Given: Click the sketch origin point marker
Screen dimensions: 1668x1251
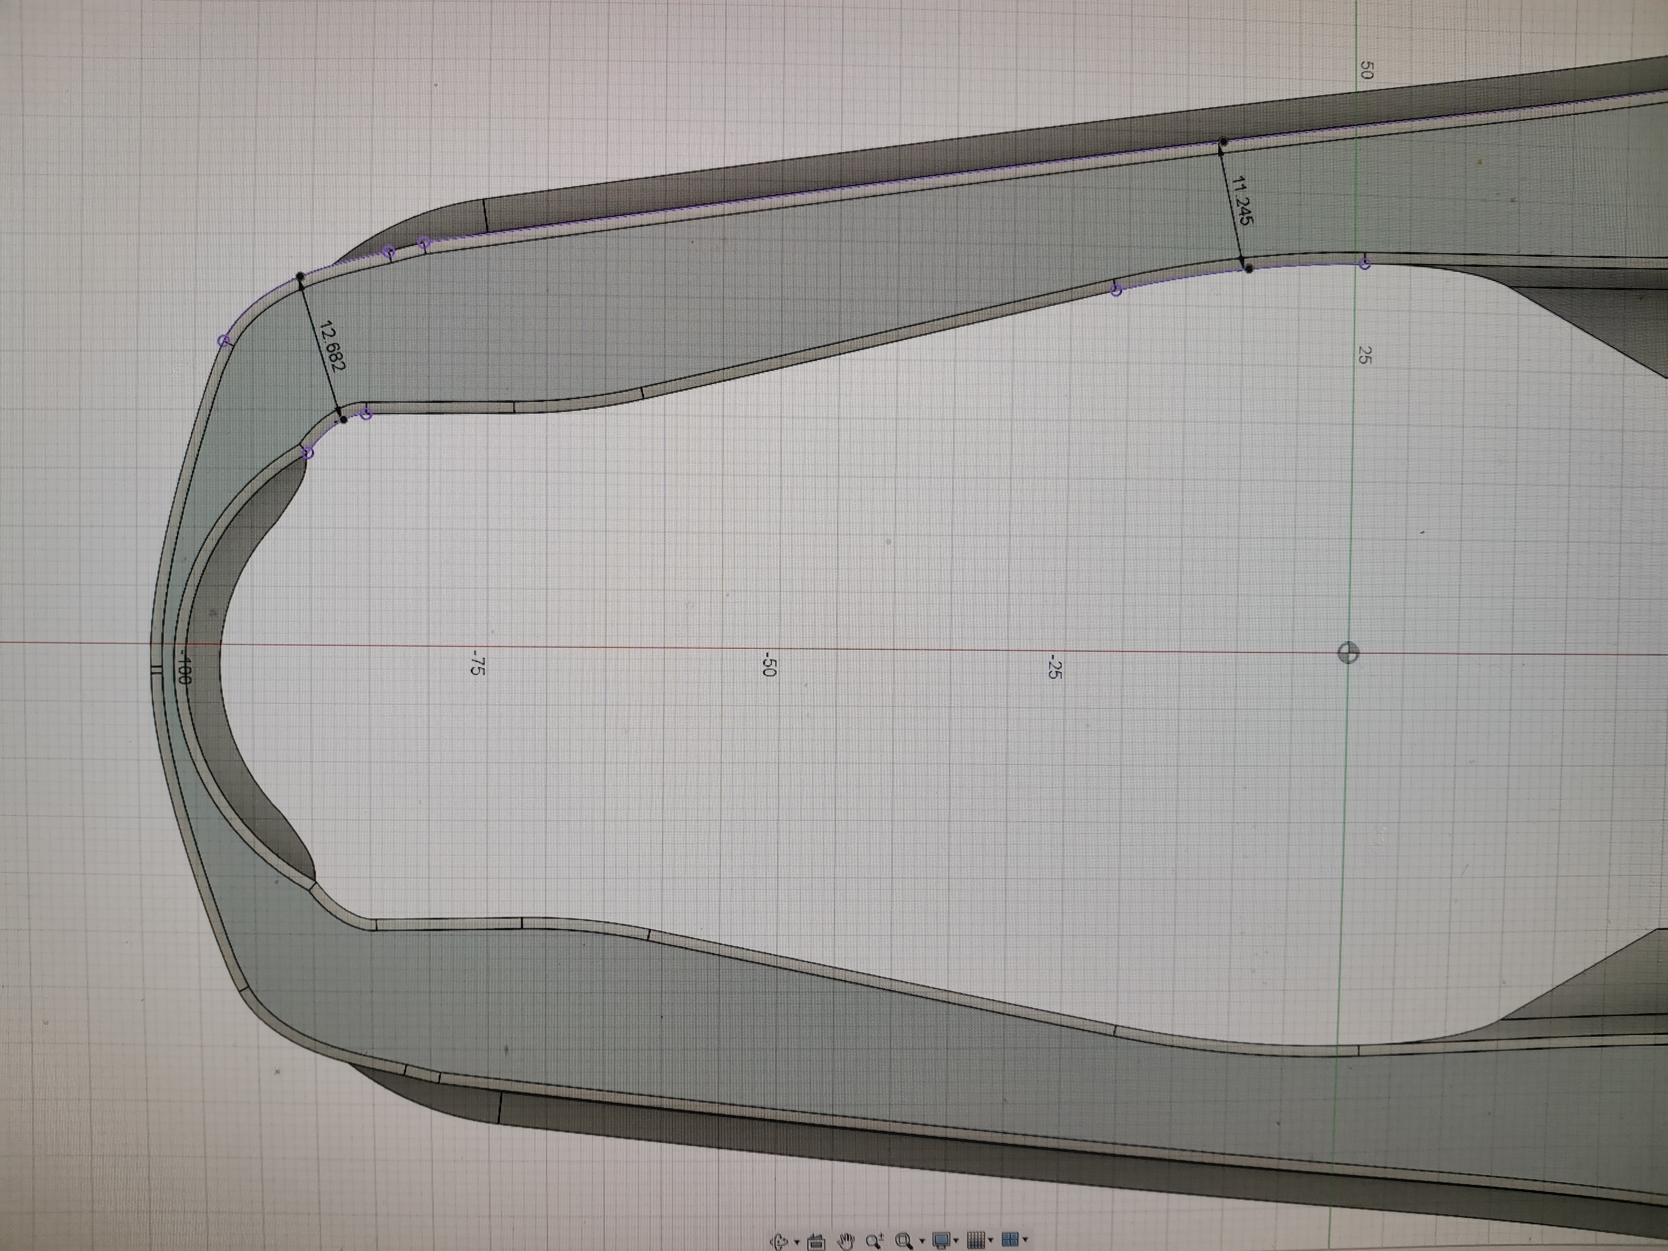Looking at the screenshot, I should click(x=1348, y=653).
